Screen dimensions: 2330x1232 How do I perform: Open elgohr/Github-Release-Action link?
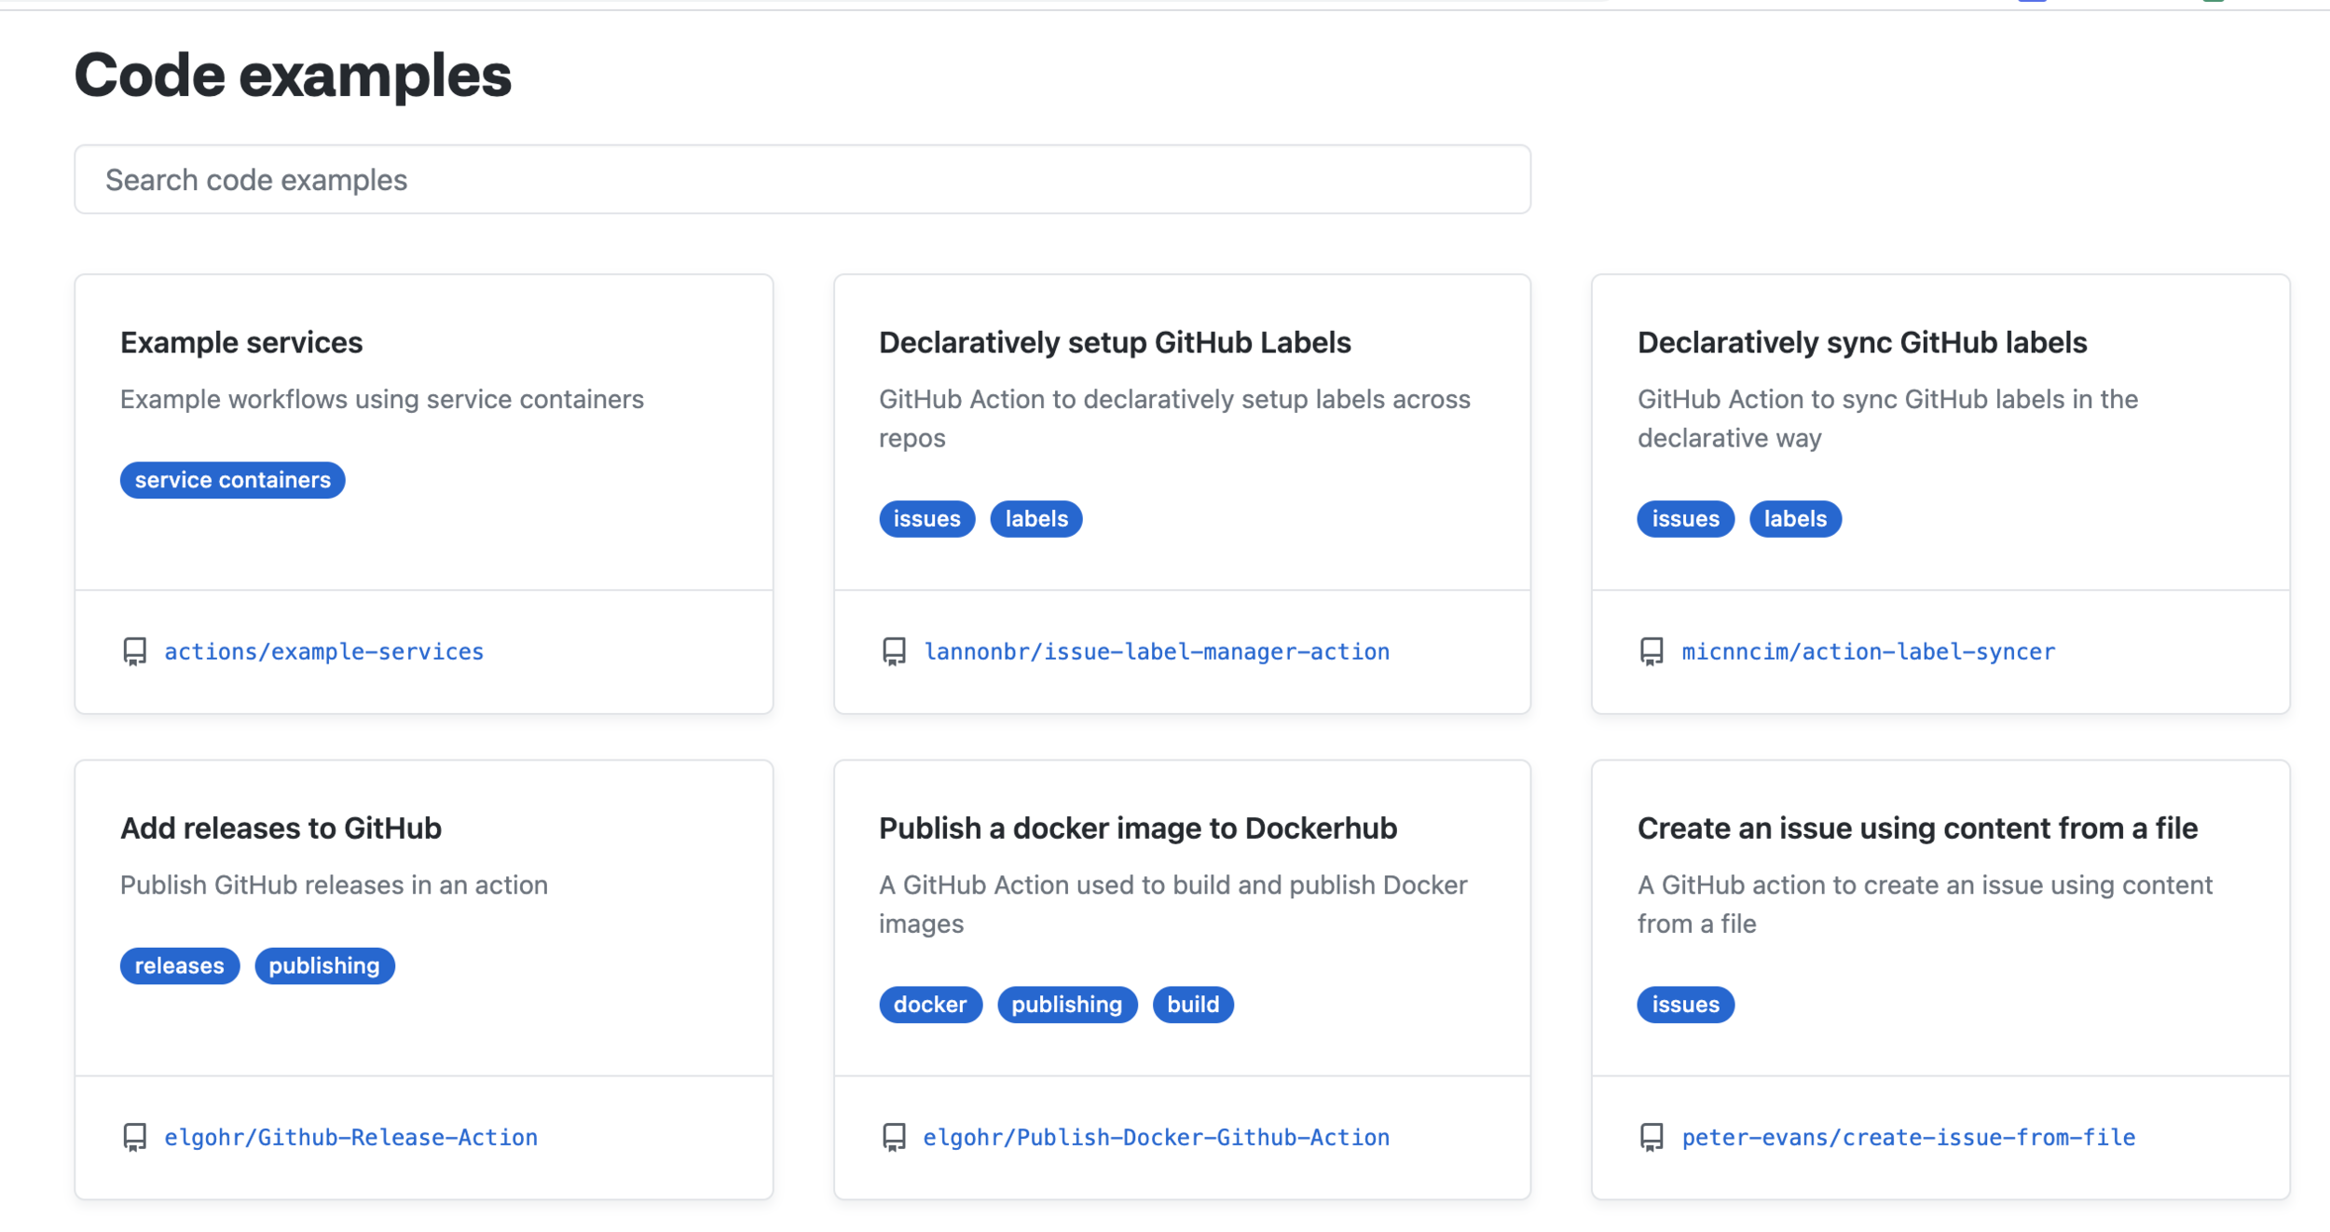click(x=350, y=1137)
